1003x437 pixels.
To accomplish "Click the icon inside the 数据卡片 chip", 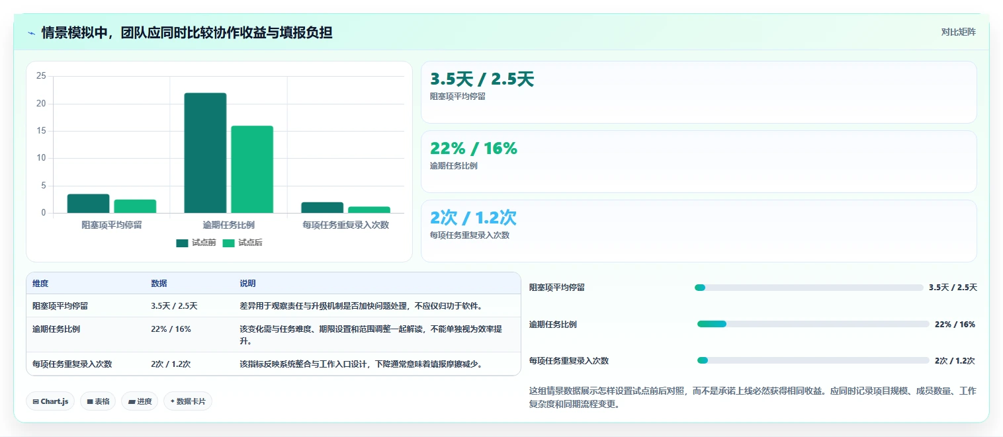I will pos(173,401).
